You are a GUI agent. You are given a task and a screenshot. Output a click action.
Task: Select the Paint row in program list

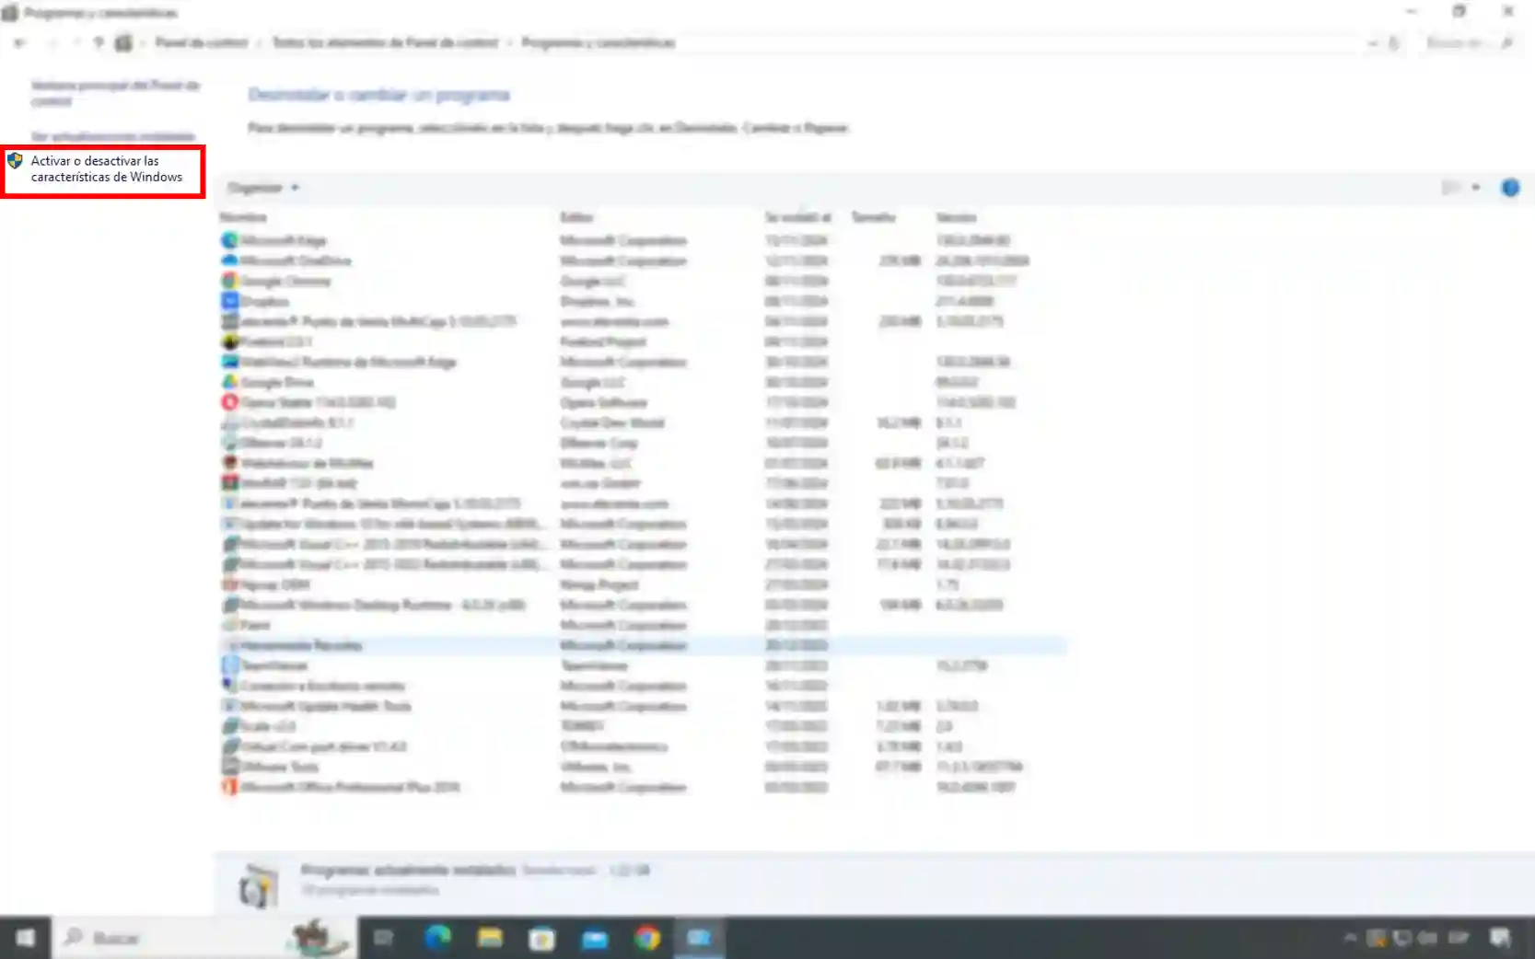pos(644,625)
